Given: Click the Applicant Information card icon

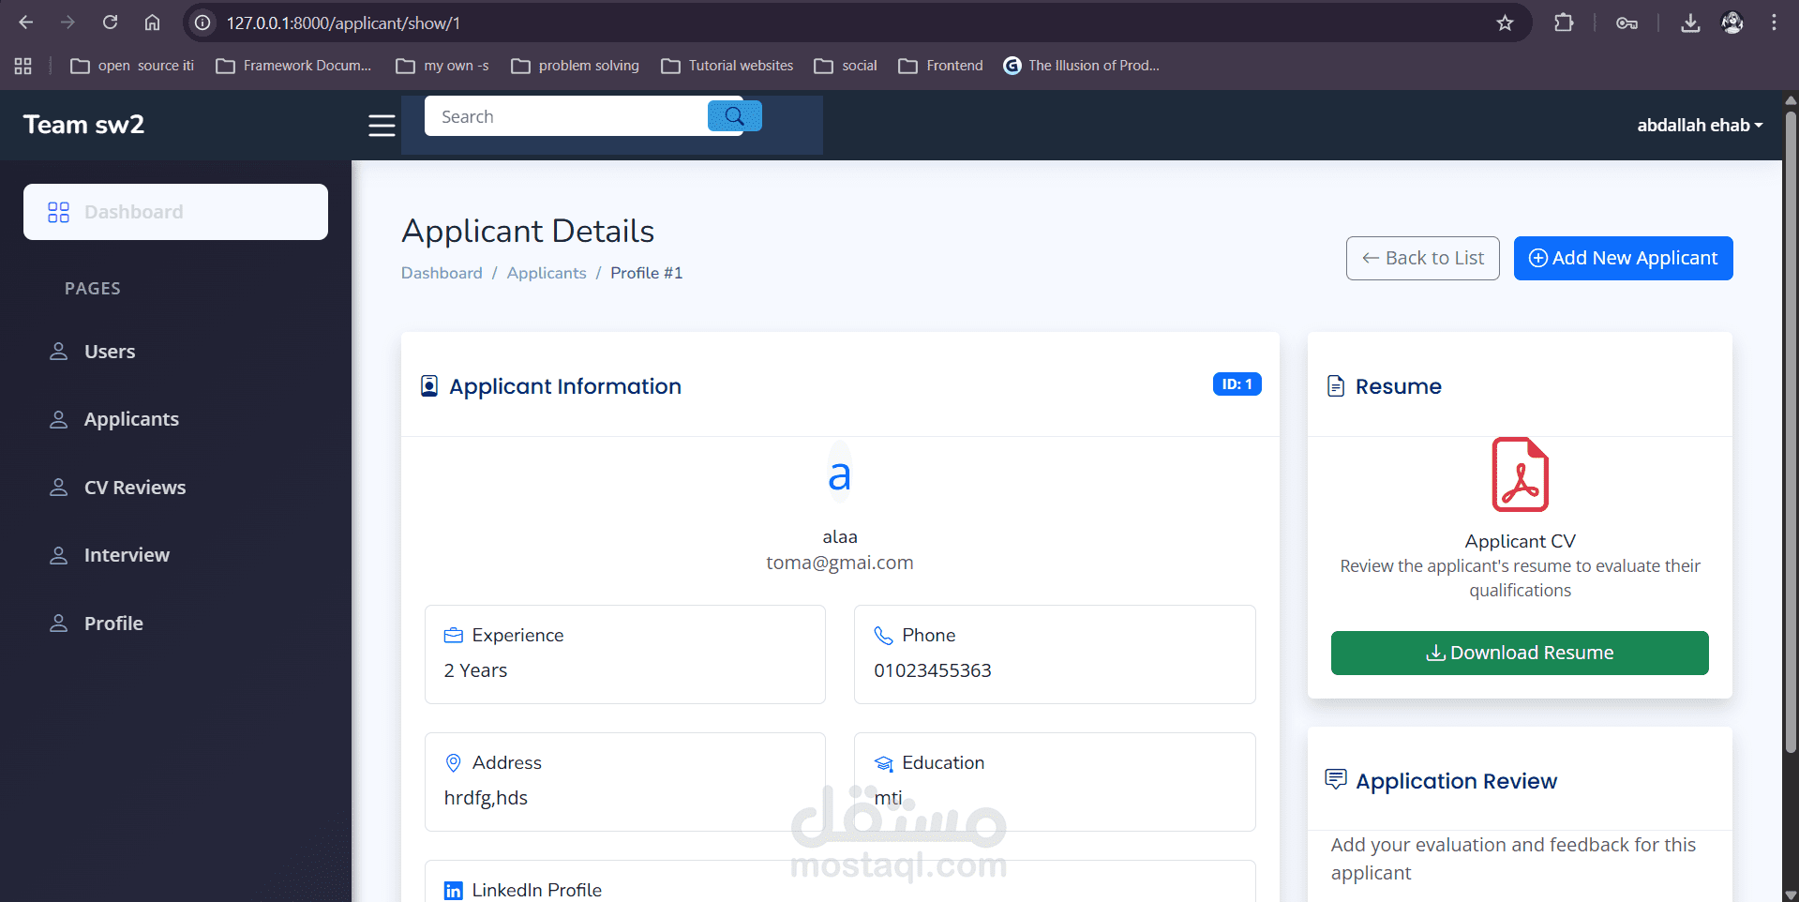Looking at the screenshot, I should (x=429, y=386).
